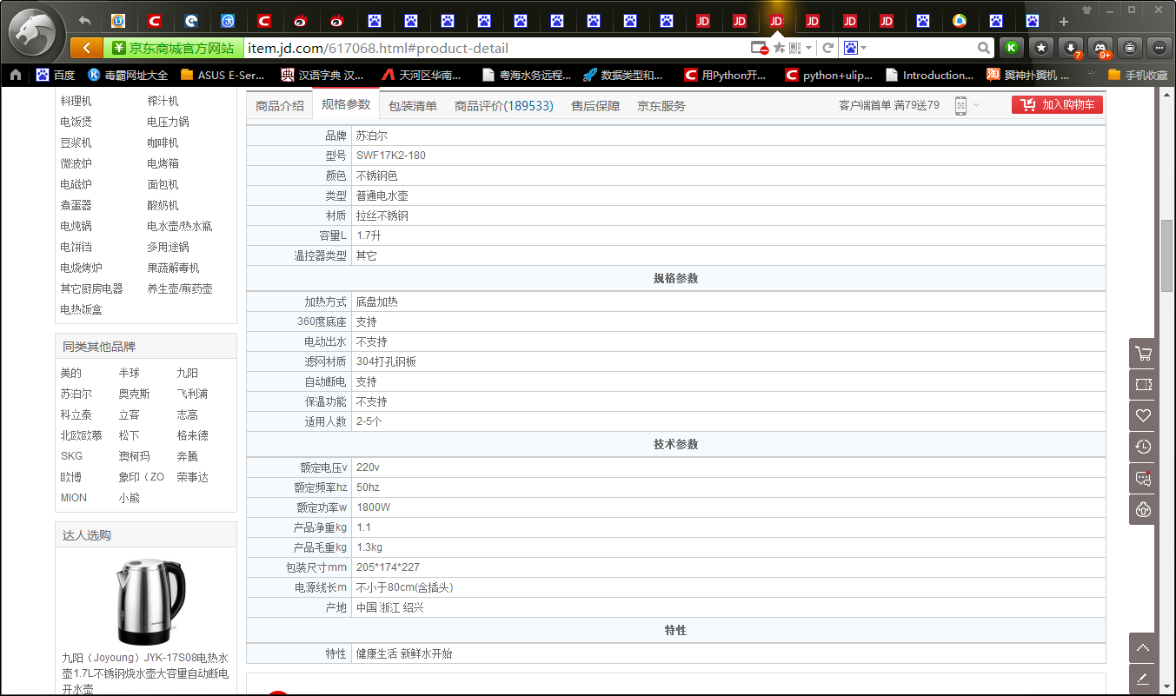Click python+ulip... bookmark

click(828, 75)
